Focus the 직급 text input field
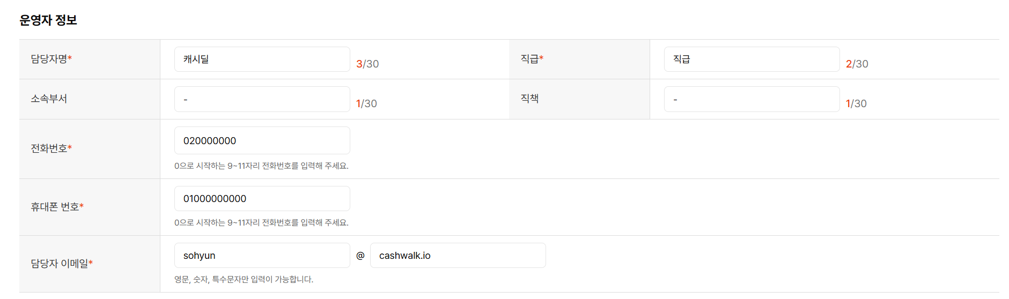This screenshot has height=299, width=1009. point(751,59)
